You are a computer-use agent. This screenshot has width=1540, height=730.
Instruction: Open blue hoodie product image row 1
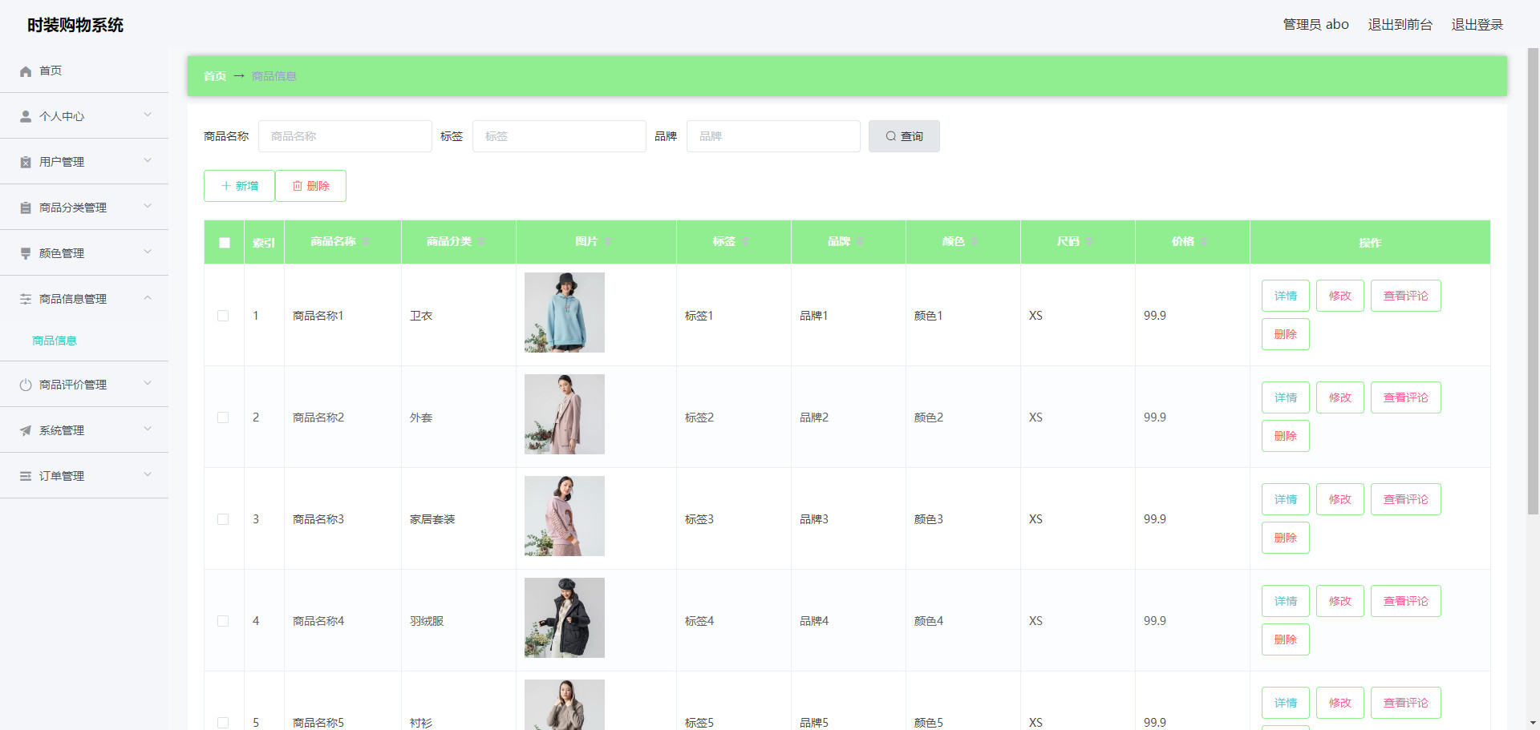(x=565, y=313)
